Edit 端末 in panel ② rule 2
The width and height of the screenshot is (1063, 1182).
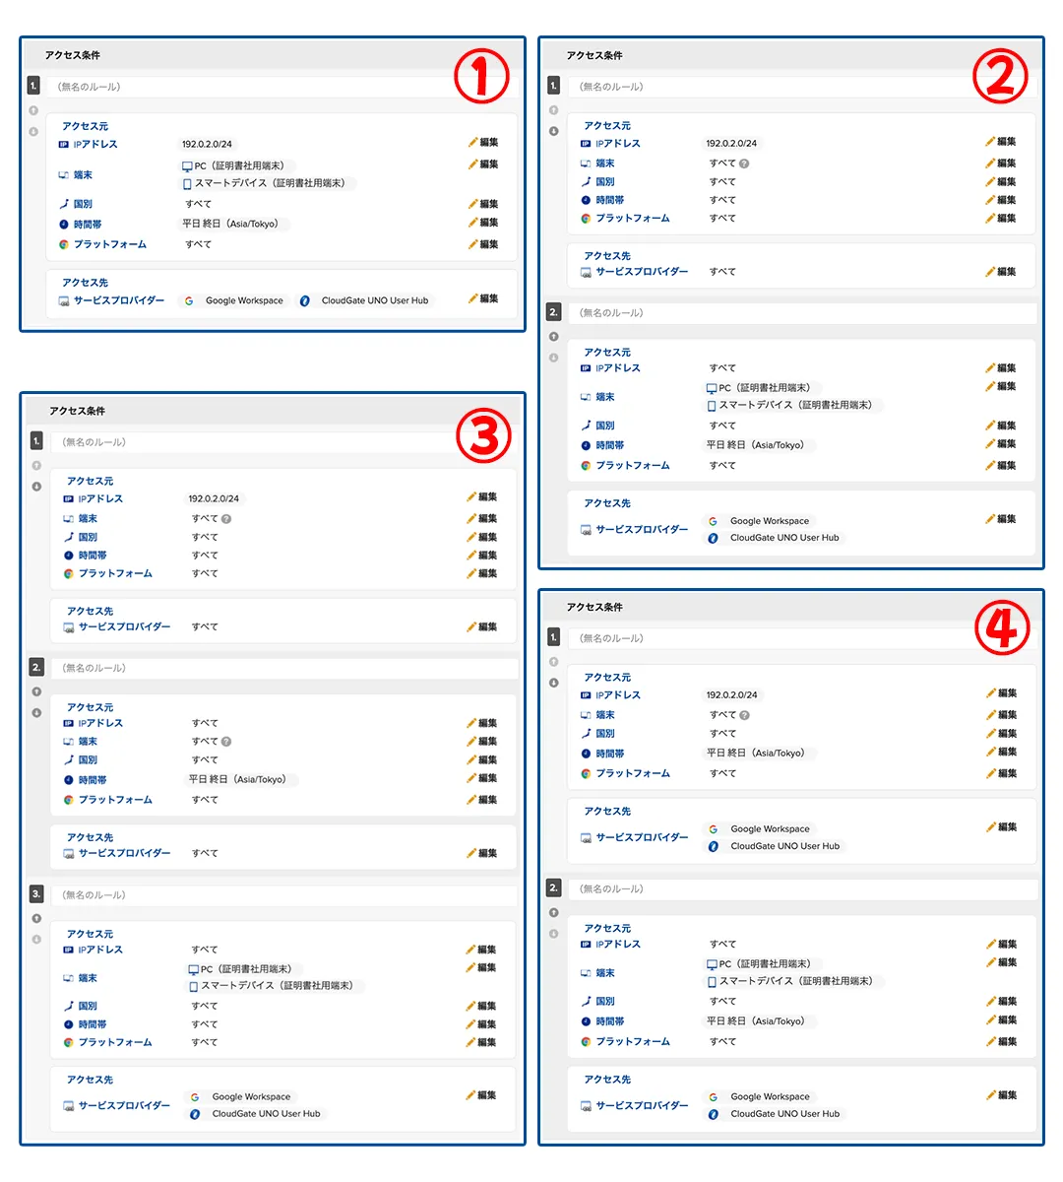click(x=1001, y=386)
